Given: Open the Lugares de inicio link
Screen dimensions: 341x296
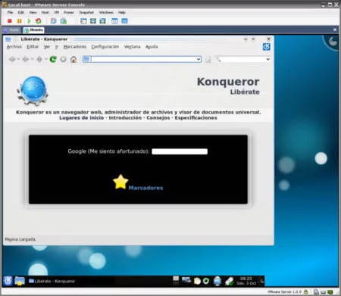Looking at the screenshot, I should [81, 118].
